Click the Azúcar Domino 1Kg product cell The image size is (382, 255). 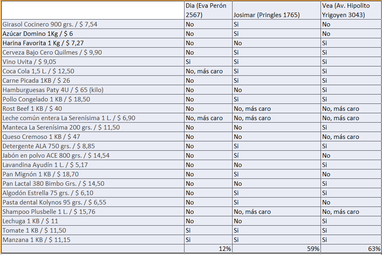(93, 34)
